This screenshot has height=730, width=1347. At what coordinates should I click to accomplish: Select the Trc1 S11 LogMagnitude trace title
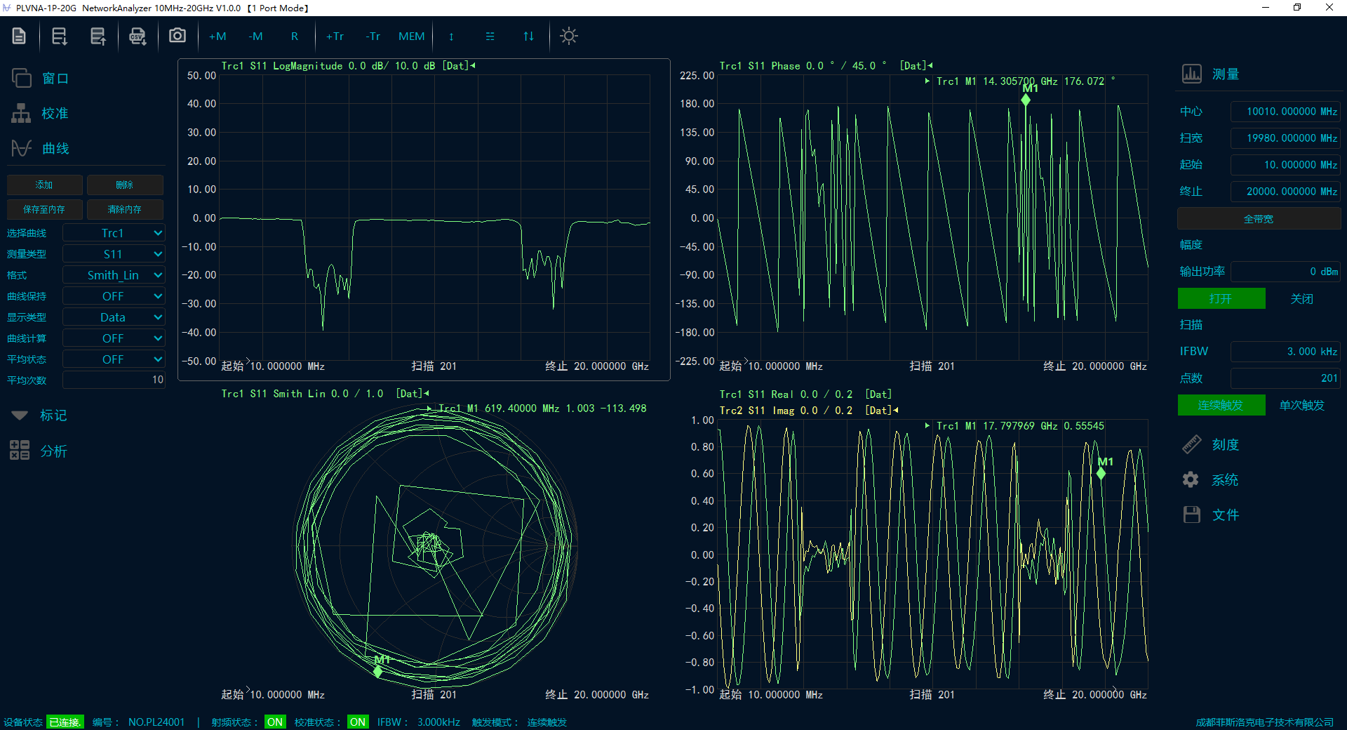tap(348, 66)
